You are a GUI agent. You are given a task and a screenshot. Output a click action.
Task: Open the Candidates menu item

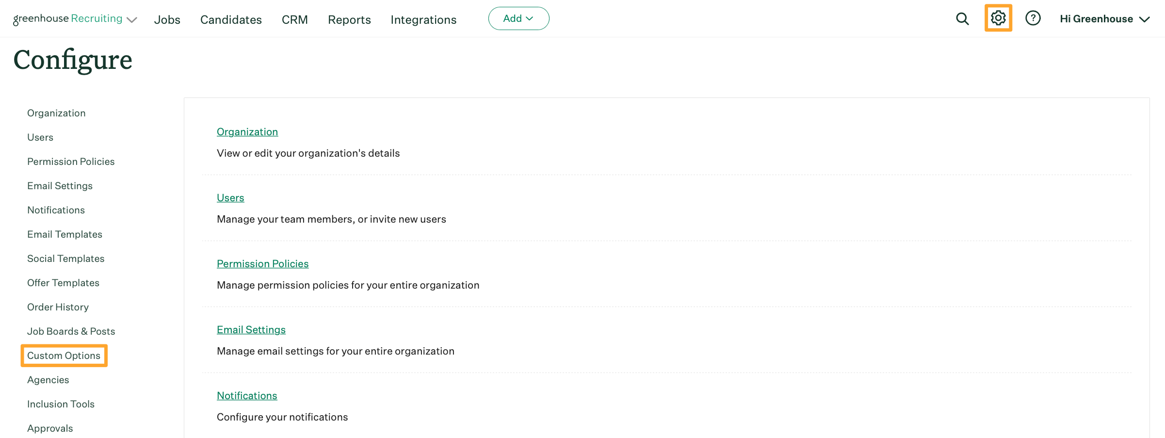[x=231, y=20]
